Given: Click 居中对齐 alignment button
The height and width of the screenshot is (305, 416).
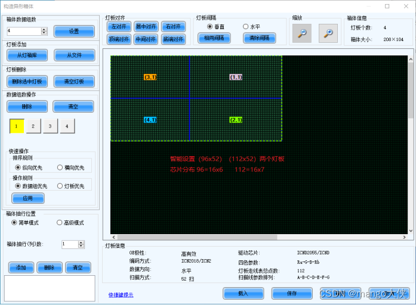Looking at the screenshot, I should click(x=146, y=26).
